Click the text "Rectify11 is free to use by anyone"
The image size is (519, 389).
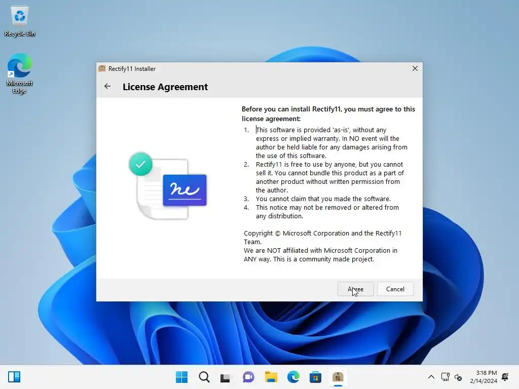pos(306,165)
